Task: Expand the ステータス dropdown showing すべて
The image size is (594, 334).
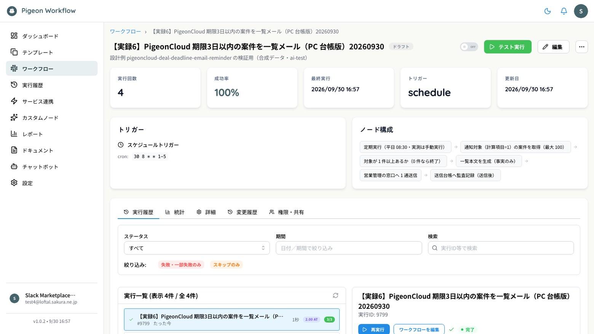Action: coord(197,248)
